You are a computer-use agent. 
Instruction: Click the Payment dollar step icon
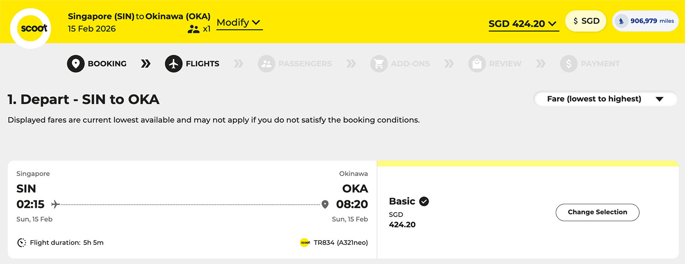point(569,64)
